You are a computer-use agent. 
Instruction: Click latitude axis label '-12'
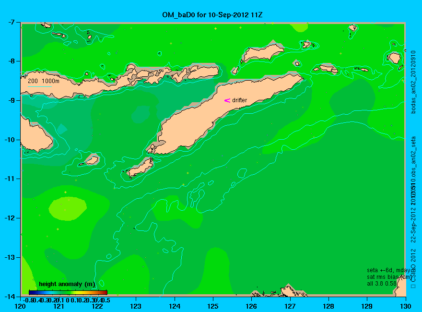[9, 218]
